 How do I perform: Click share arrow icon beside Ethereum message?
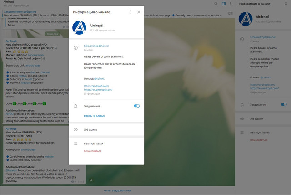[91, 180]
